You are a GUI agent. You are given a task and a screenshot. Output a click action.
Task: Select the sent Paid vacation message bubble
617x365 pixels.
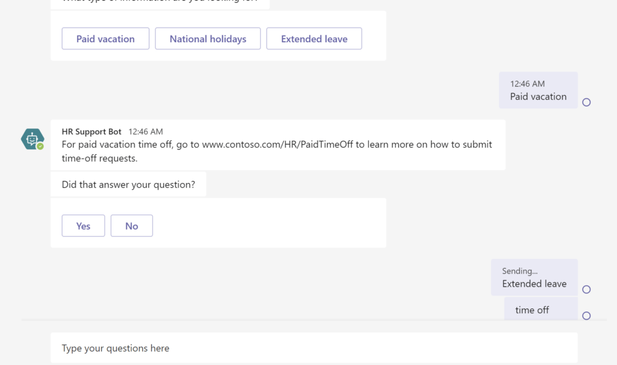(x=538, y=90)
